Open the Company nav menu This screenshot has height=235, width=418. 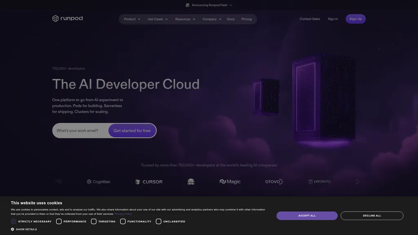point(212,19)
